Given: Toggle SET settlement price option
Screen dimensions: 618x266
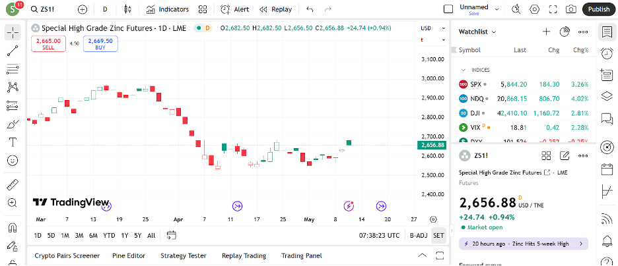Looking at the screenshot, I should tap(438, 235).
